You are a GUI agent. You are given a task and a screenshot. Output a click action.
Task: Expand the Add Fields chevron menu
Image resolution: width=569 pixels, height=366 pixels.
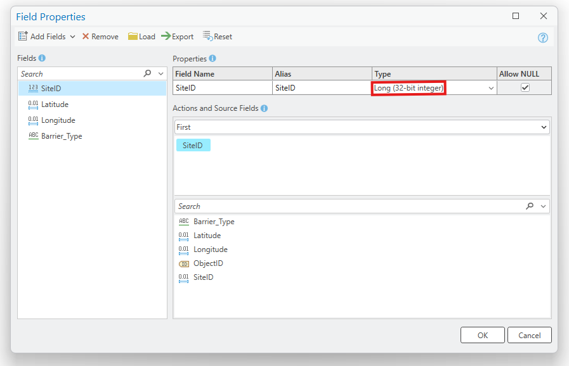click(x=73, y=36)
